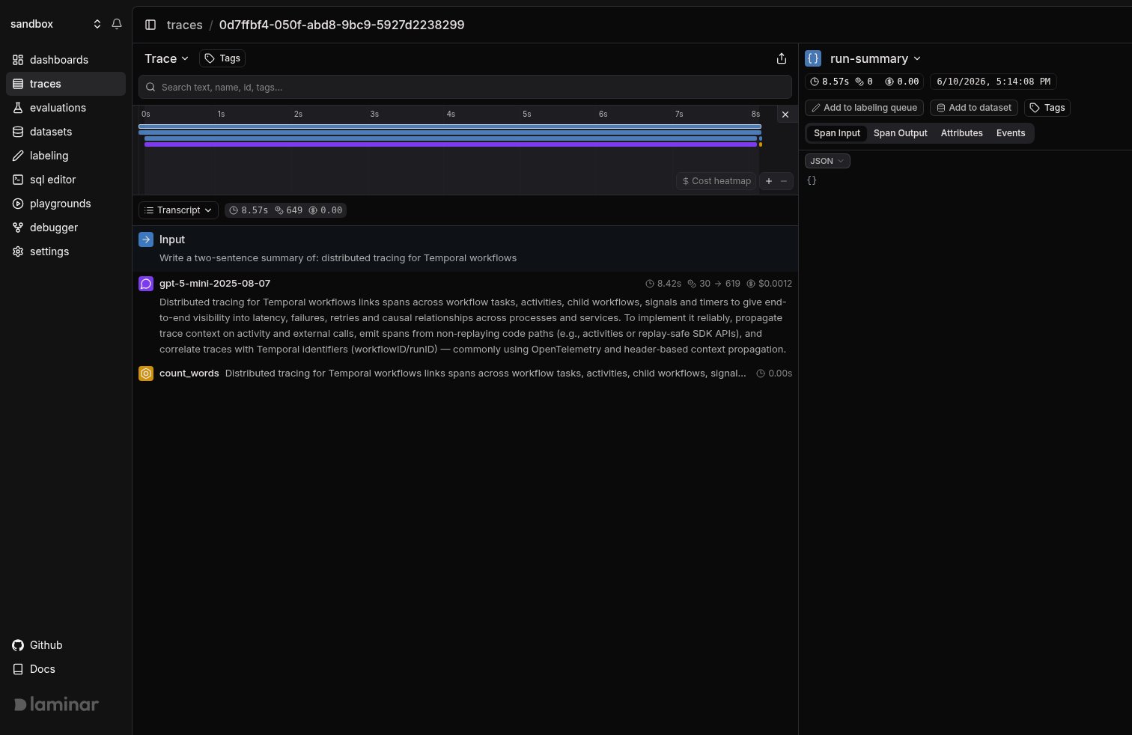This screenshot has height=735, width=1132.
Task: Open the sandbox project switcher
Action: point(56,24)
